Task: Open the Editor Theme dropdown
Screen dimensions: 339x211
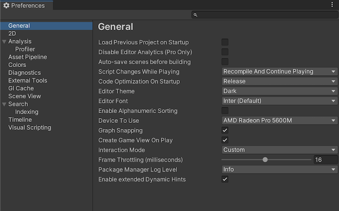Action: pos(279,91)
